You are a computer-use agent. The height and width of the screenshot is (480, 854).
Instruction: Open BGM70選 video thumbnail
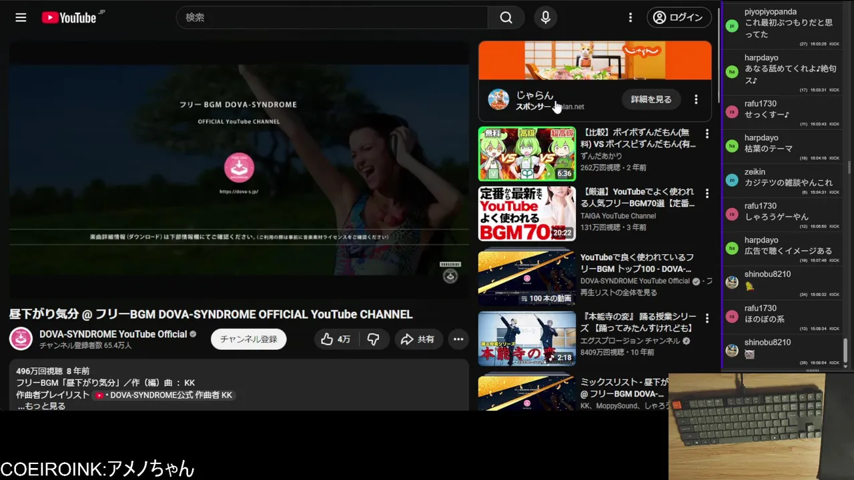(527, 213)
